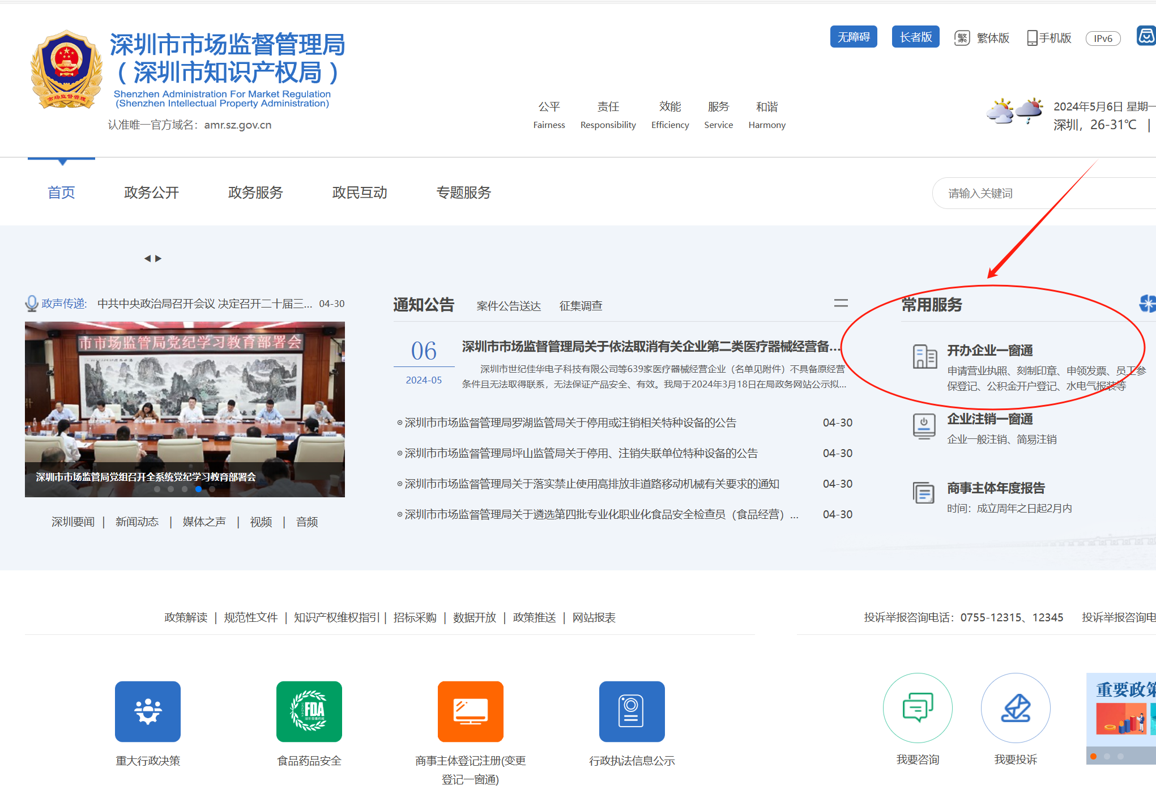Click the carousel previous arrow

148,258
